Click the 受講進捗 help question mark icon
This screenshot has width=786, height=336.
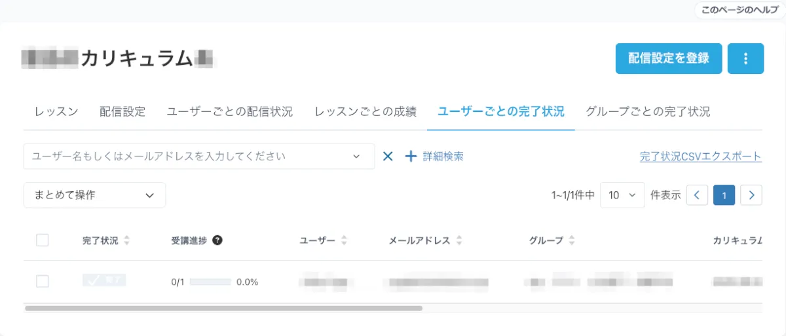pos(217,240)
